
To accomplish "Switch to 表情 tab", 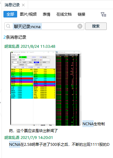I will 47,14.
